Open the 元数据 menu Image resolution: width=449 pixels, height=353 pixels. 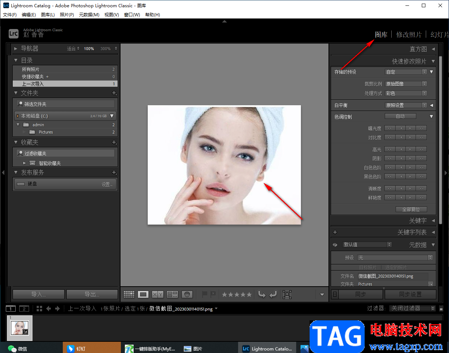point(88,15)
